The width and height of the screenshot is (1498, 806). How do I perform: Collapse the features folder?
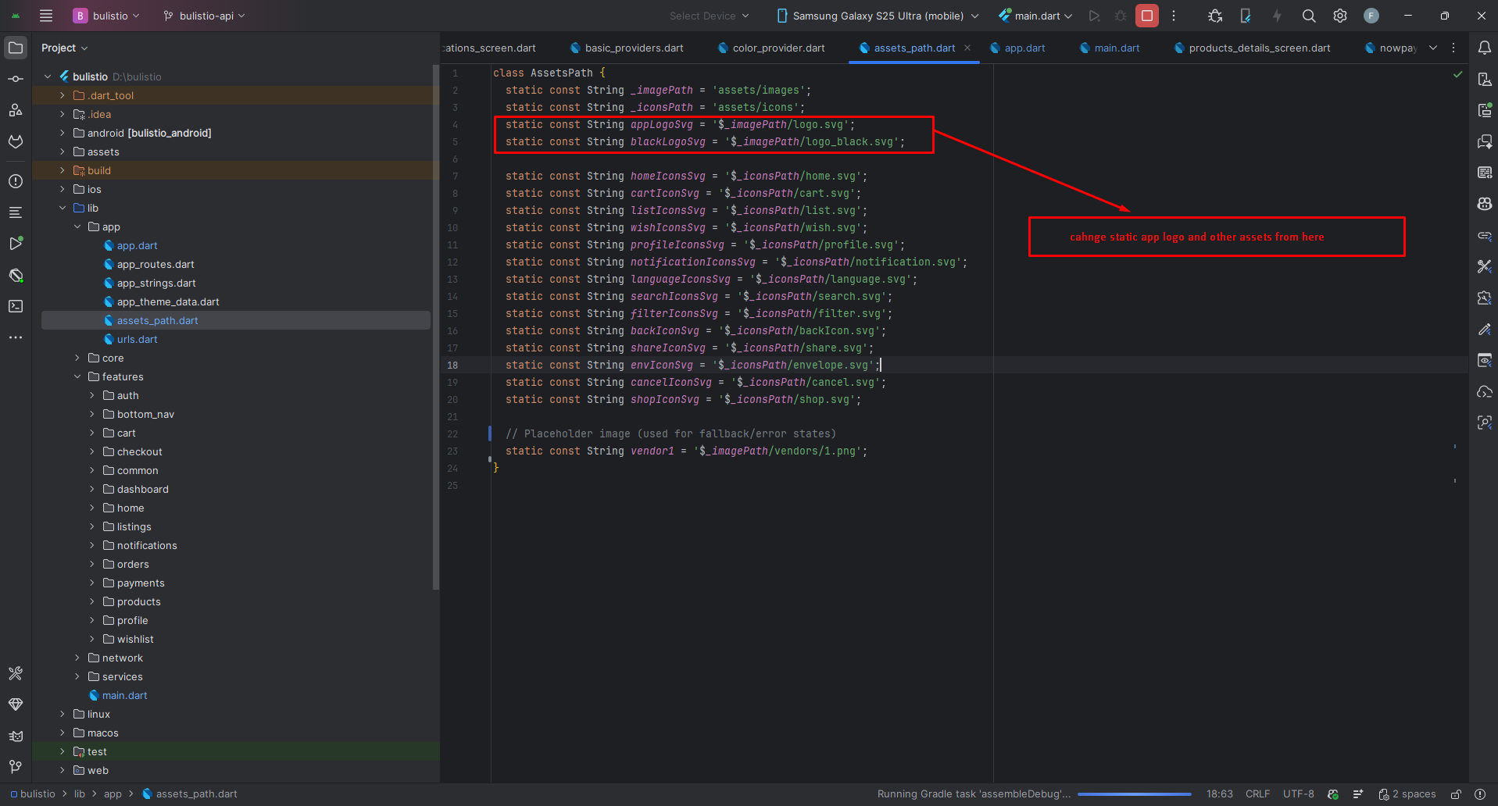point(77,376)
